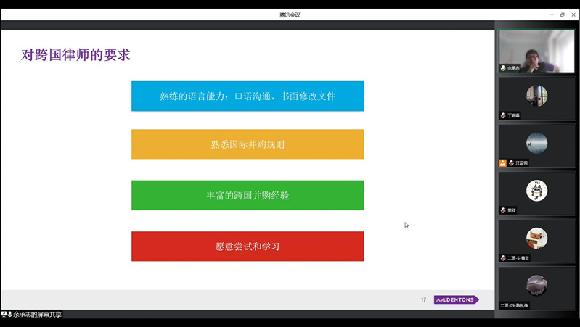Select 余承志's live video tile
580x327 pixels.
coord(536,50)
